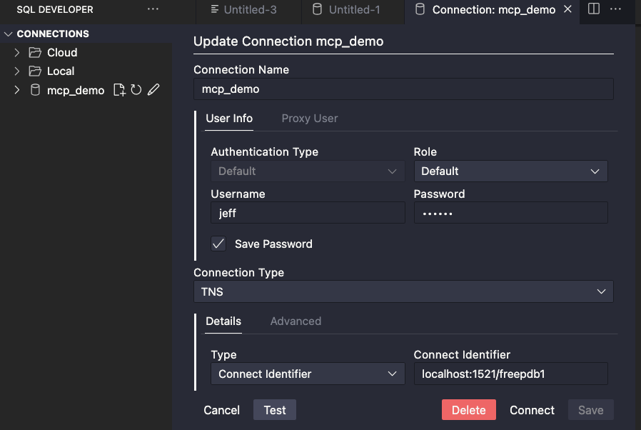The image size is (641, 430).
Task: Split the editor with the layout icon
Action: point(594,9)
